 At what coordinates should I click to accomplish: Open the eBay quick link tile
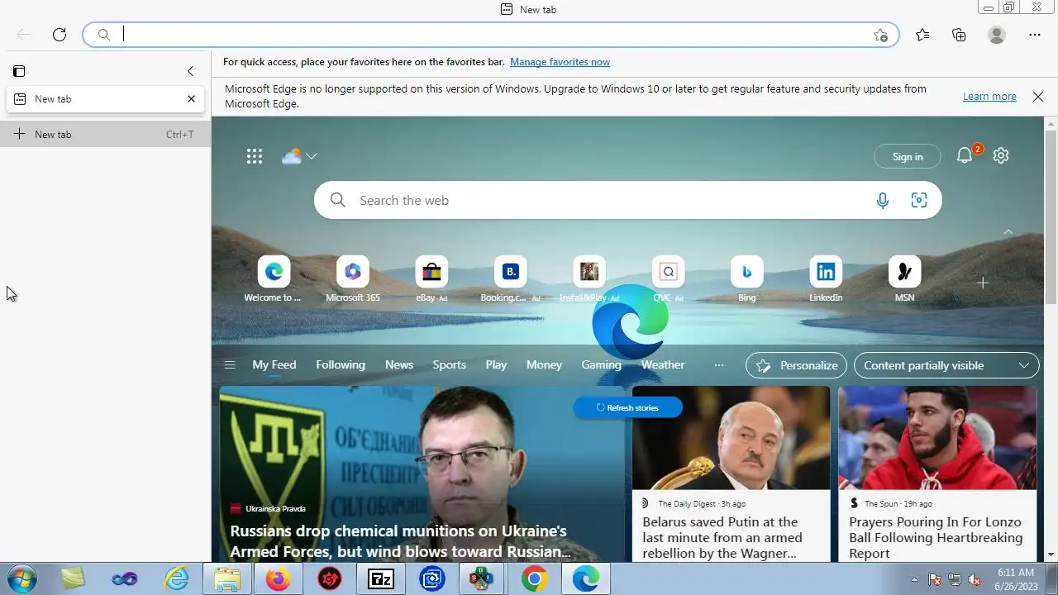point(431,280)
